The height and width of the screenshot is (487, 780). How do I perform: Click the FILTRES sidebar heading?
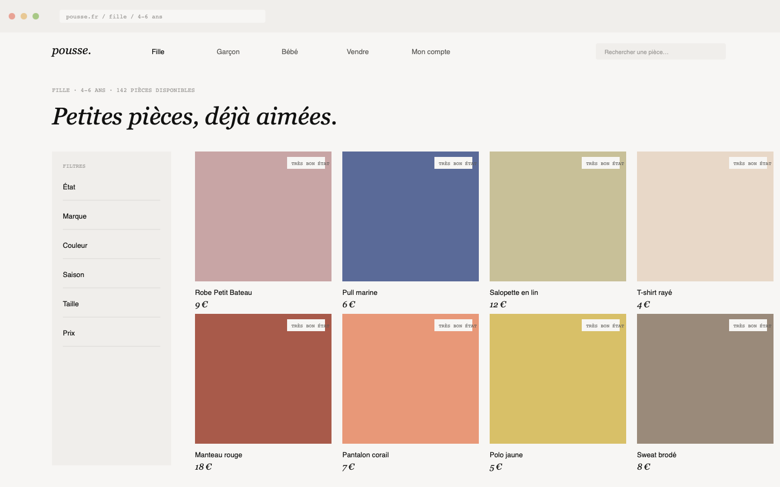[x=74, y=166]
